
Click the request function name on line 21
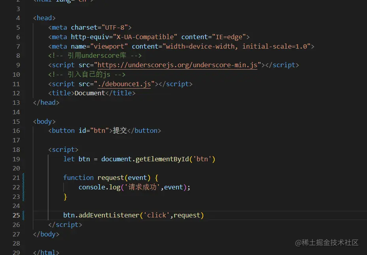pos(111,178)
